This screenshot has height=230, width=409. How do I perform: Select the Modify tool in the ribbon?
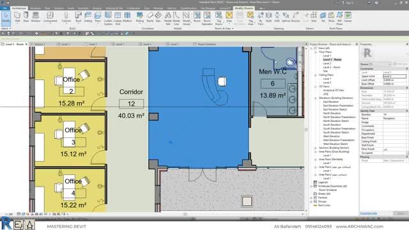tap(6, 18)
